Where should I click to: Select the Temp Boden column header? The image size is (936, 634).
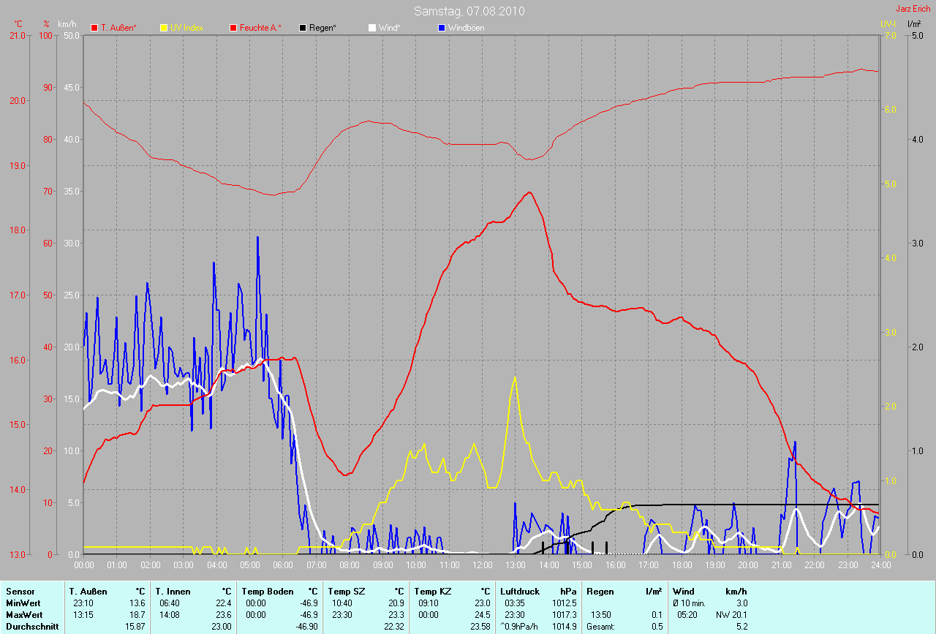click(x=268, y=591)
